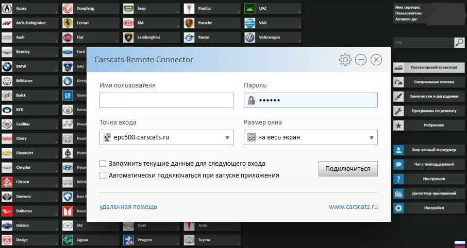Expand the Acura tile corner arrow
This screenshot has height=248, width=467.
[x=57, y=12]
